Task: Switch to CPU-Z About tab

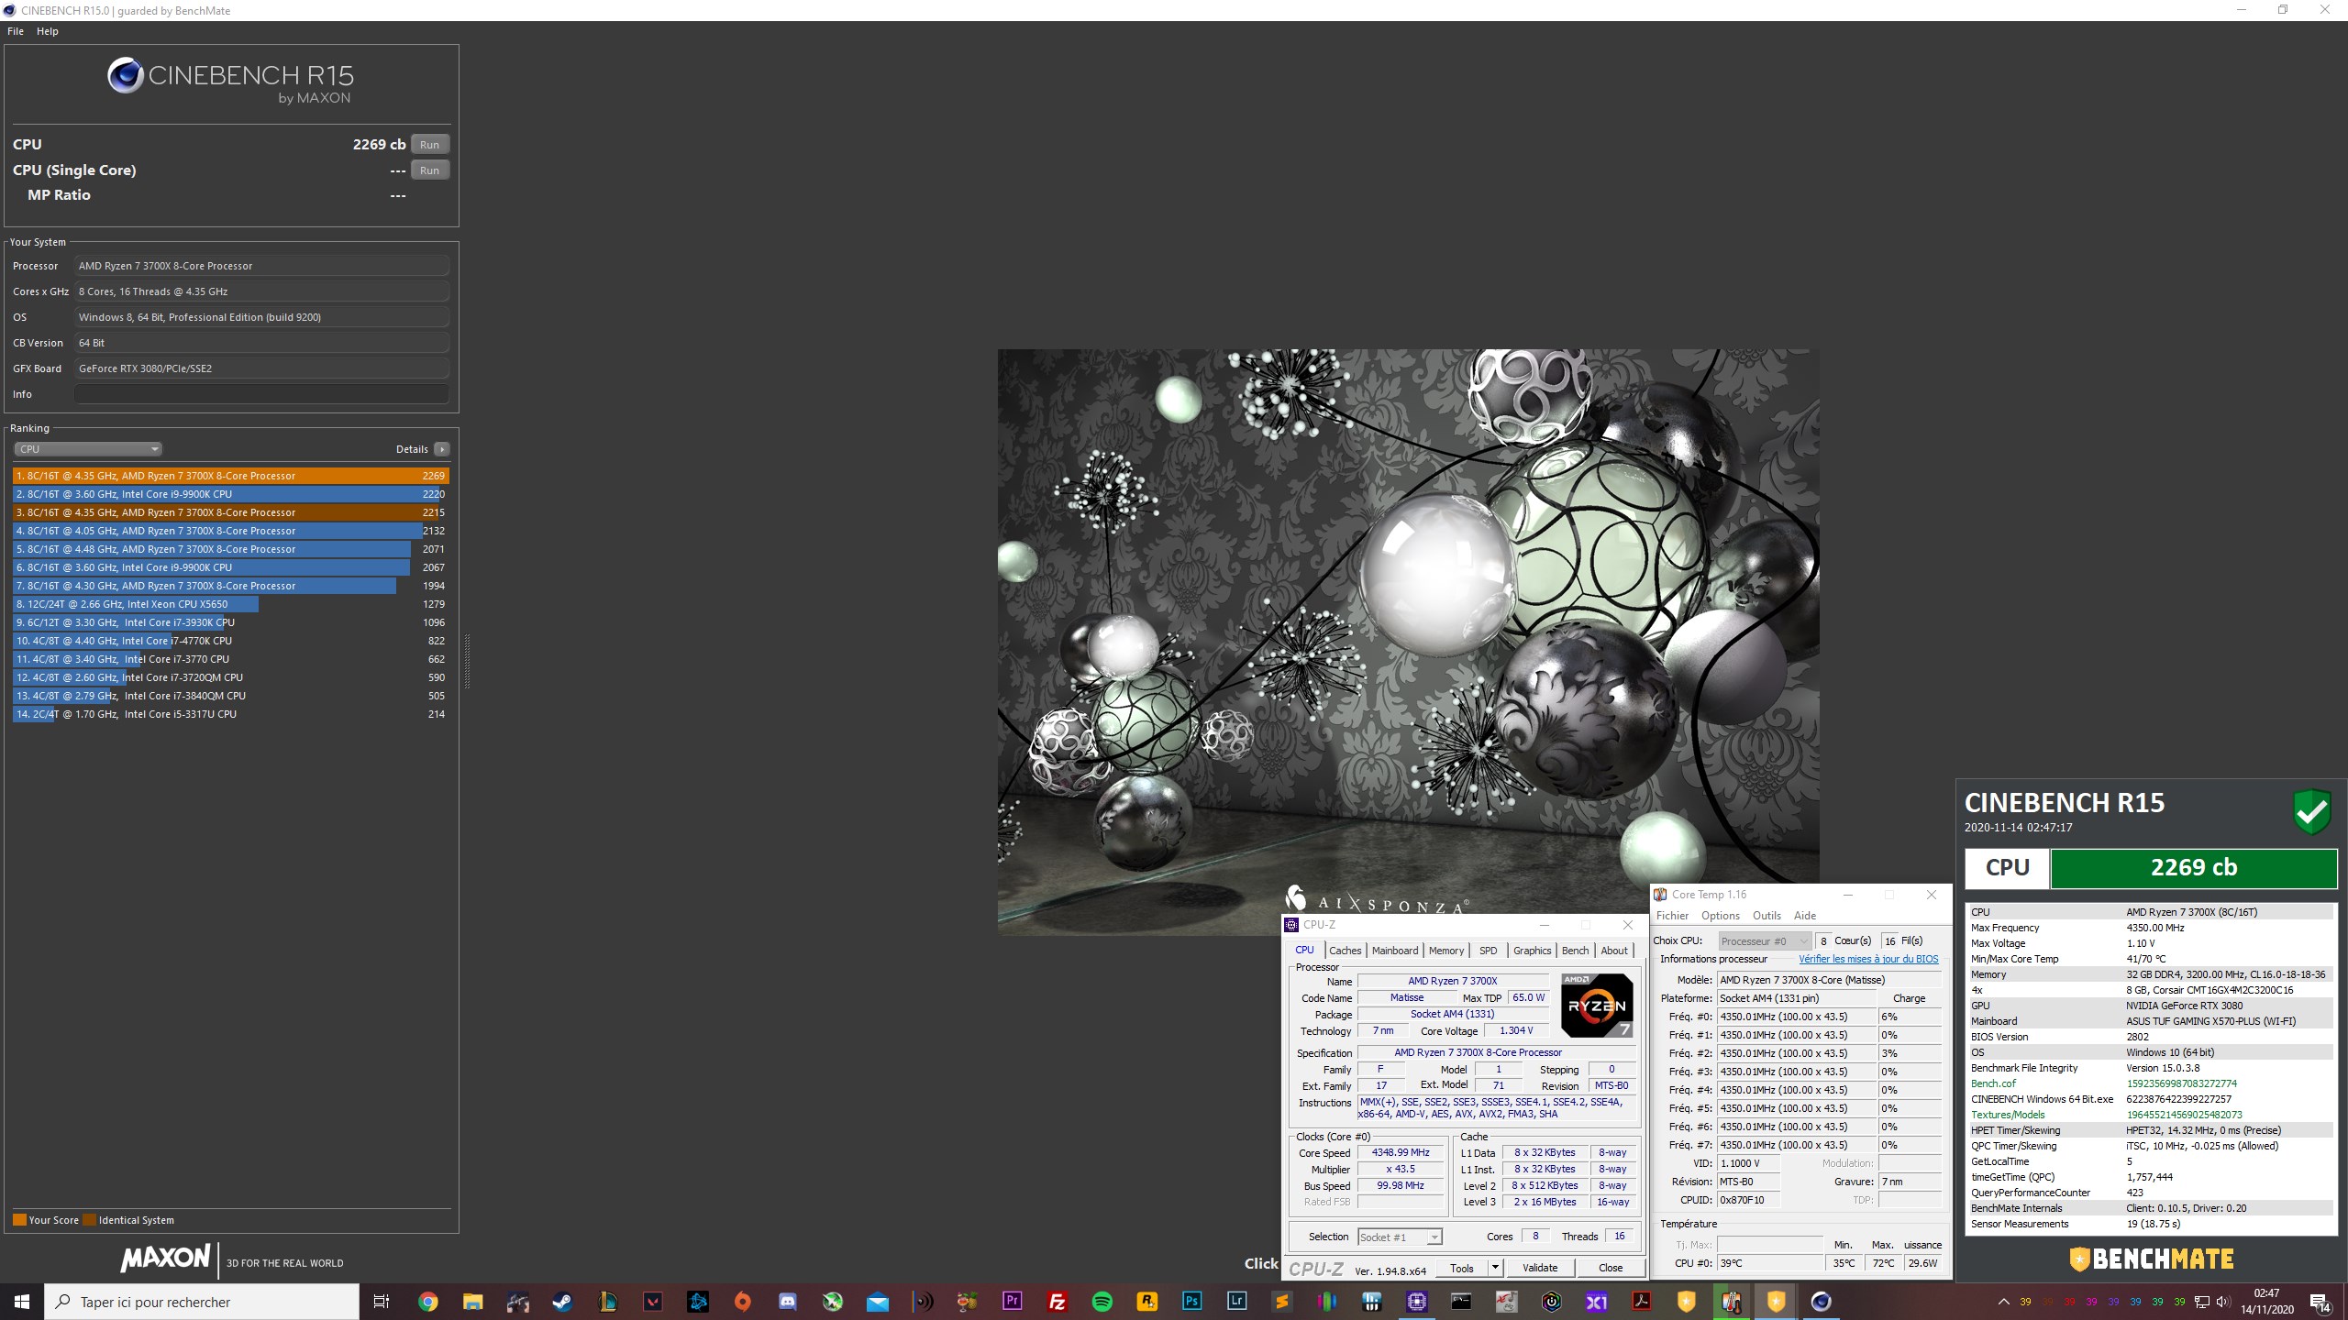Action: pyautogui.click(x=1614, y=951)
